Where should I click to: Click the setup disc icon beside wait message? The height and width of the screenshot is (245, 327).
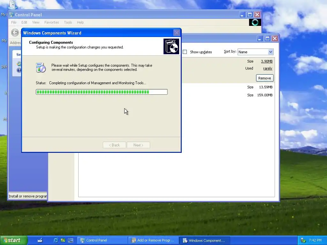tap(41, 68)
